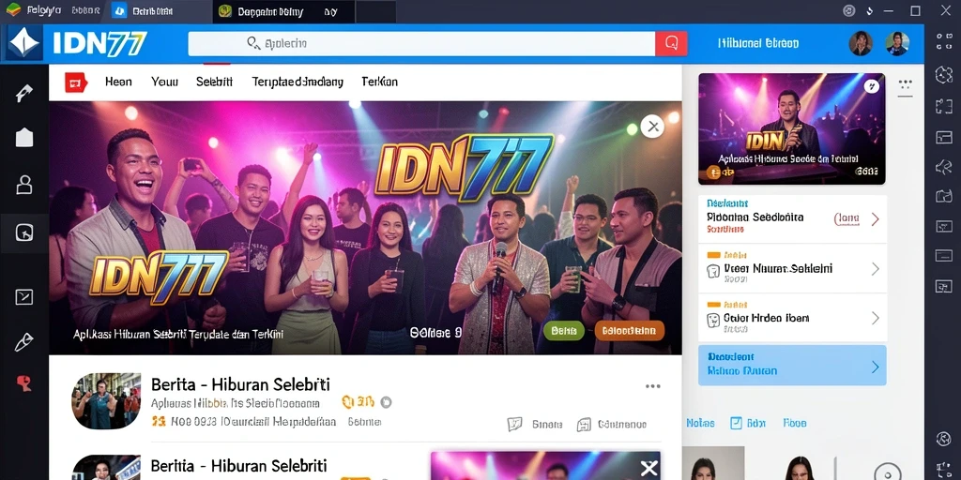Click the red search button icon
Image resolution: width=961 pixels, height=480 pixels.
click(670, 43)
